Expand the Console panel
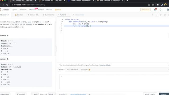 [x=63, y=94]
